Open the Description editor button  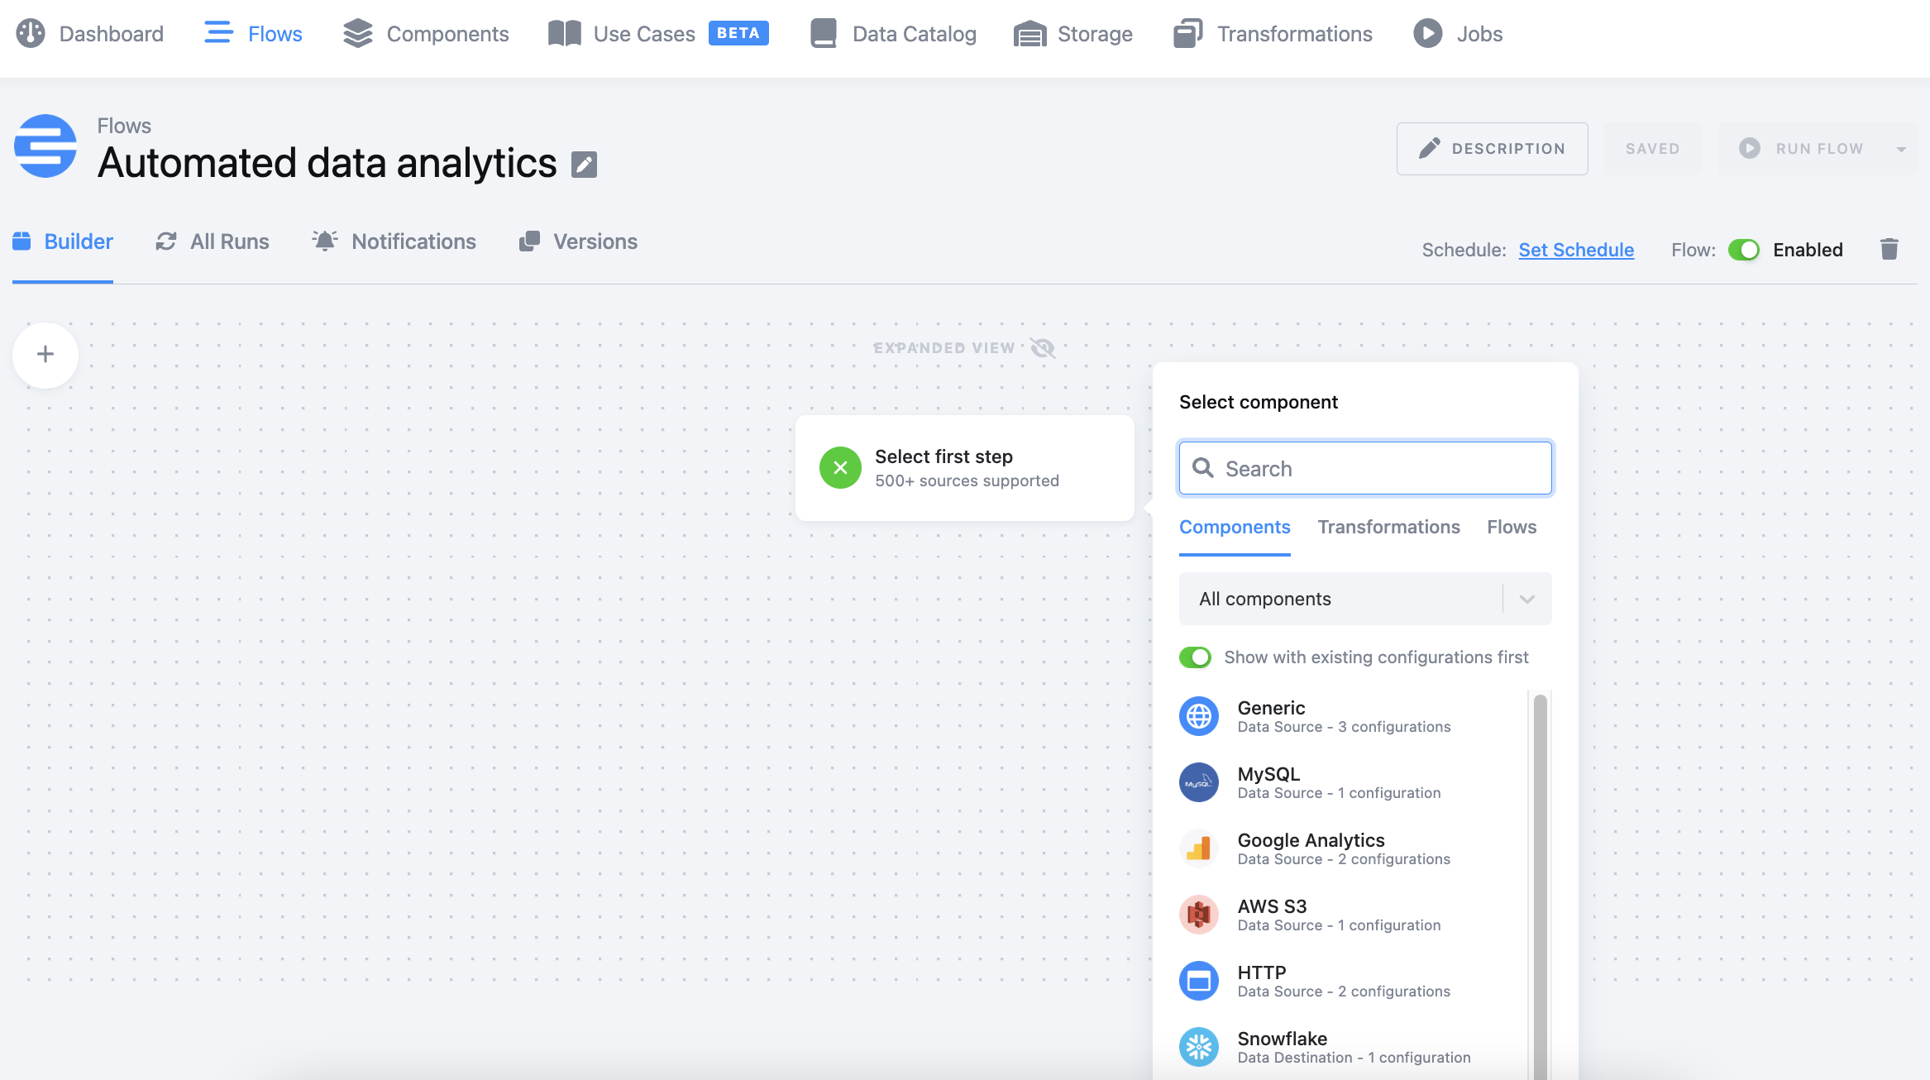[x=1492, y=149]
